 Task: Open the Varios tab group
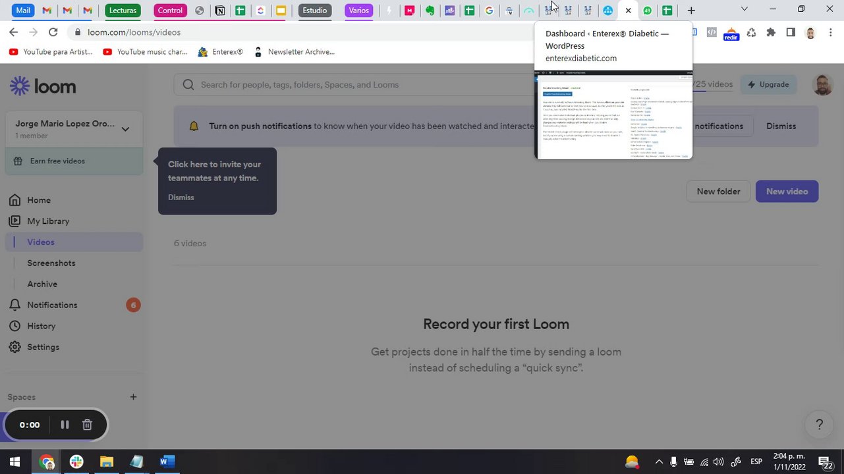click(x=358, y=11)
